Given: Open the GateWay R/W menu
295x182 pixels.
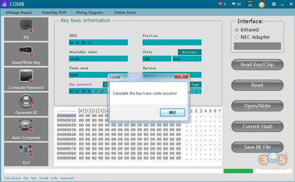Looking at the screenshot, I should [x=54, y=12].
